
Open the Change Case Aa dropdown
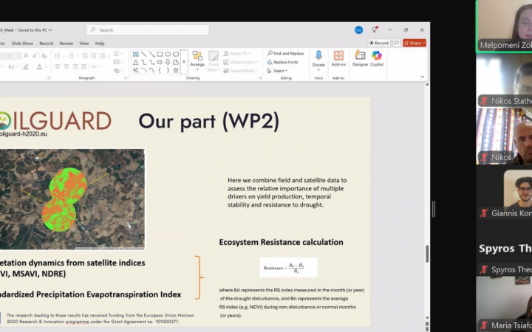(x=13, y=66)
